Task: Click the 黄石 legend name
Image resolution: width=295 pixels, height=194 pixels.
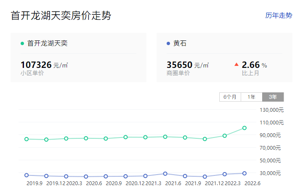Action: click(x=180, y=43)
